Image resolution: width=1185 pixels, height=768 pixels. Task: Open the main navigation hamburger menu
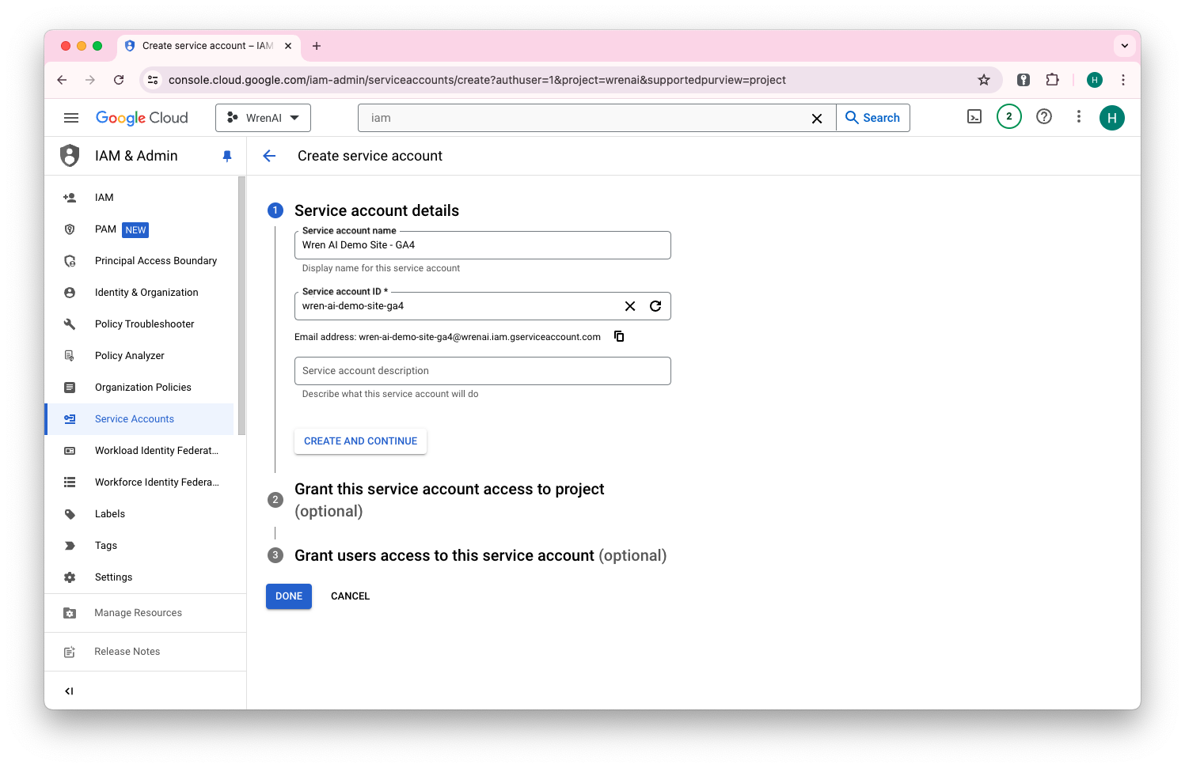tap(71, 118)
